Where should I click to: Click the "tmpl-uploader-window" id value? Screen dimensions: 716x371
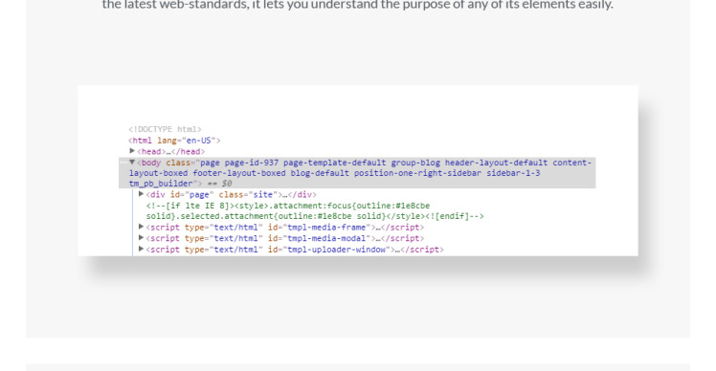tap(337, 250)
